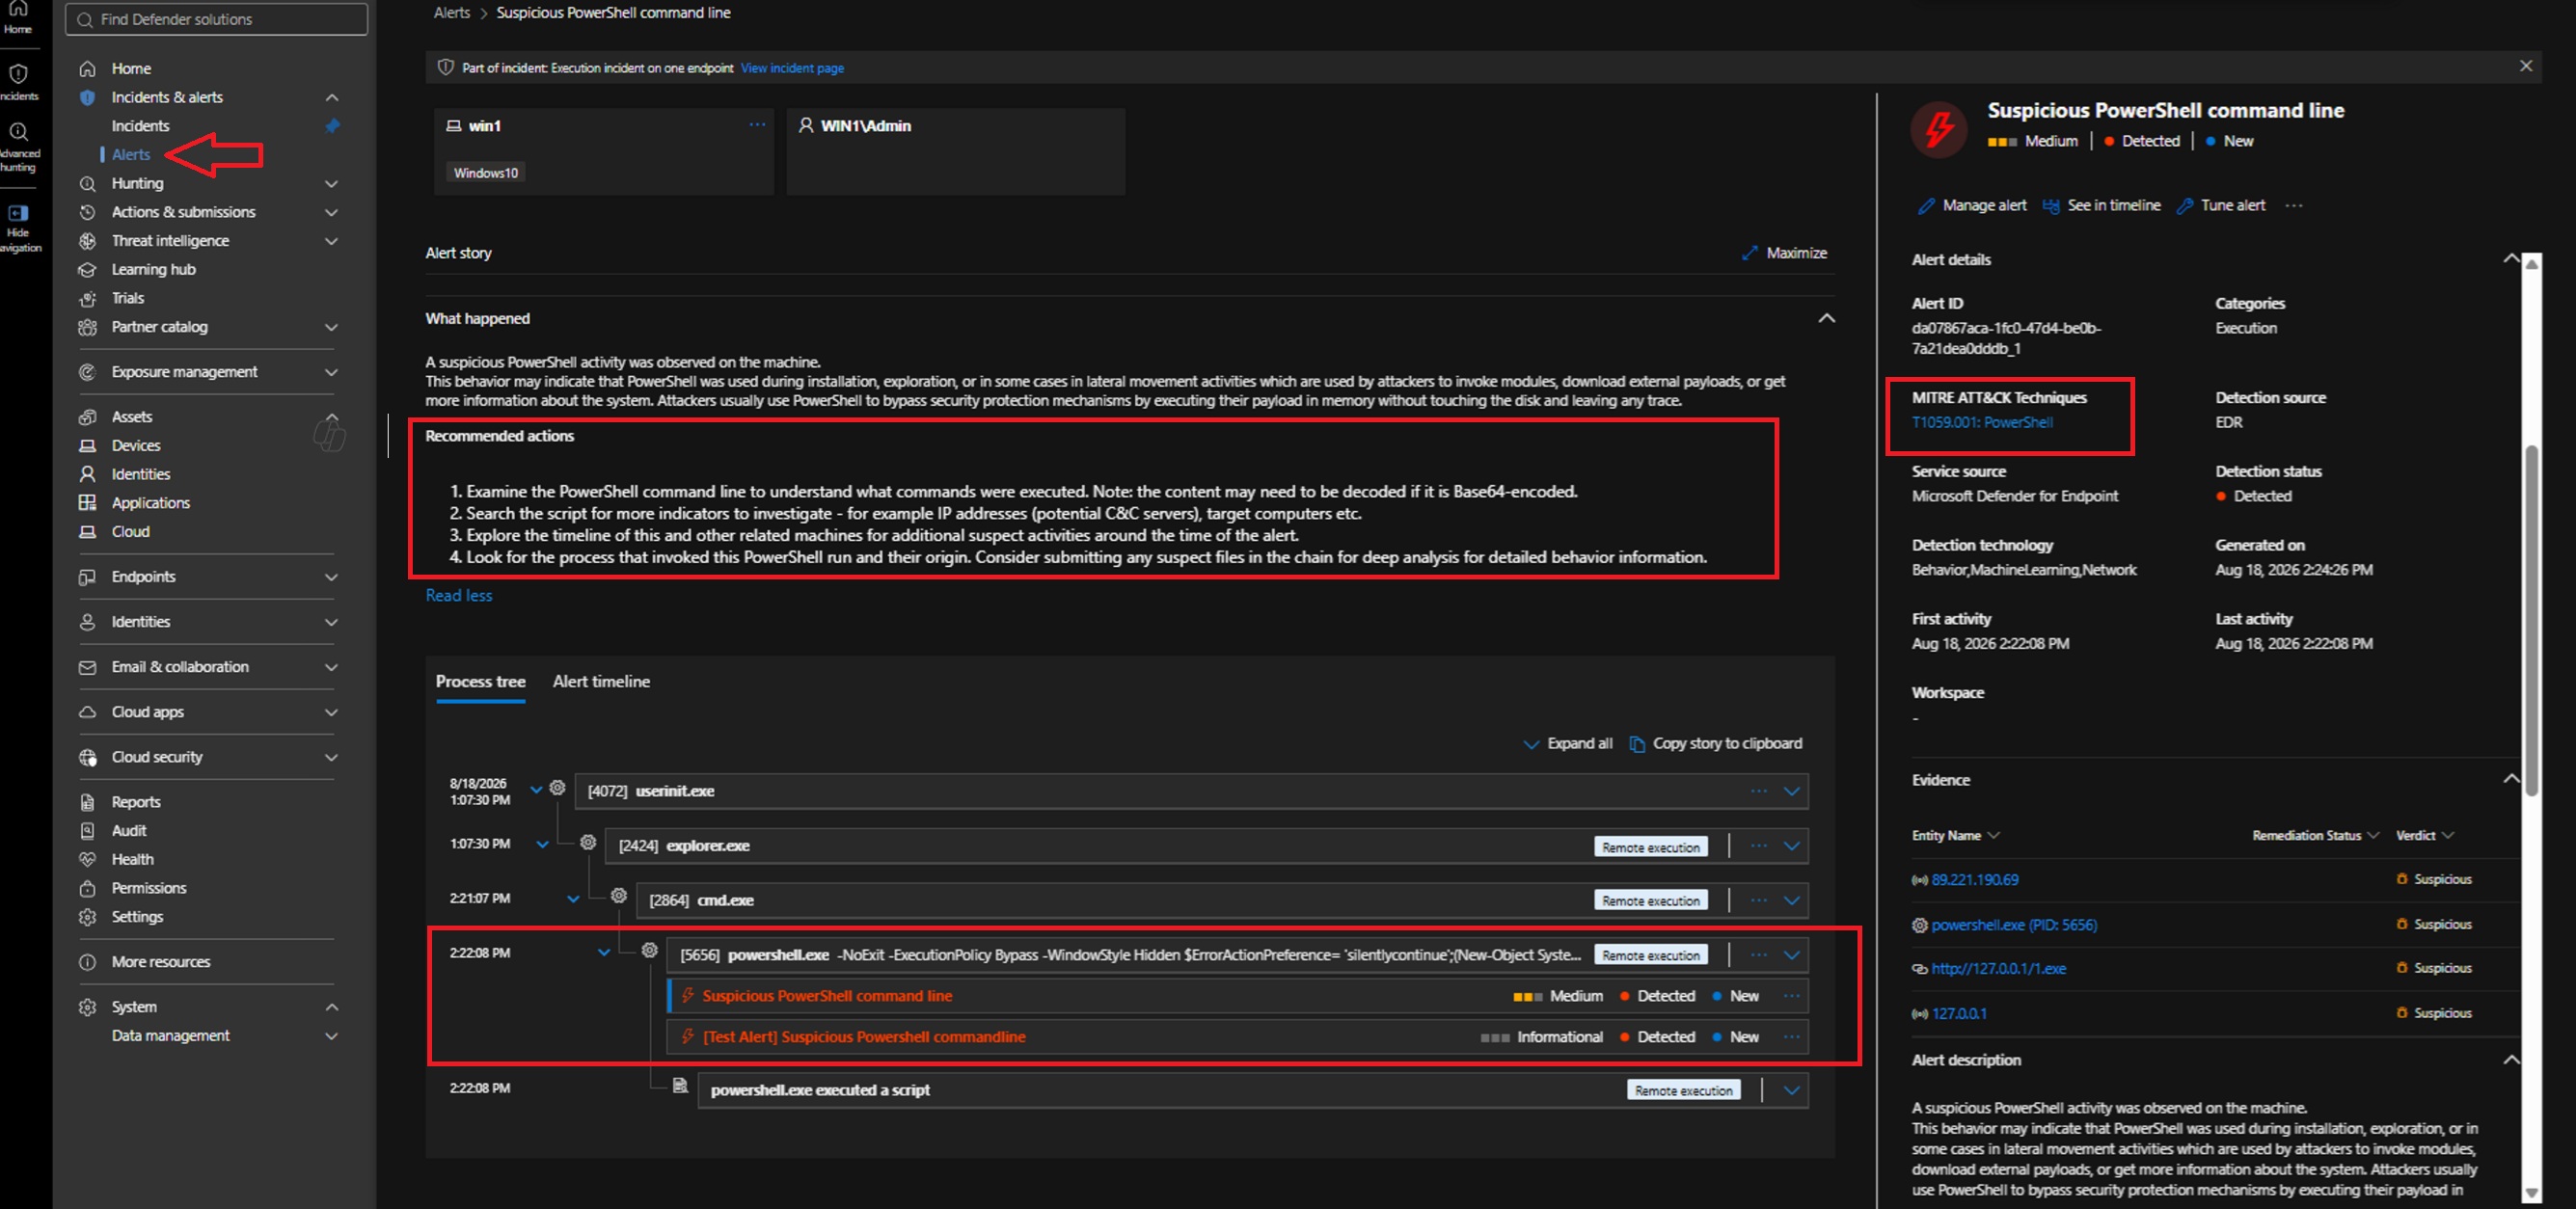Image resolution: width=2576 pixels, height=1209 pixels.
Task: Expand the Exposure management section
Action: pos(332,372)
